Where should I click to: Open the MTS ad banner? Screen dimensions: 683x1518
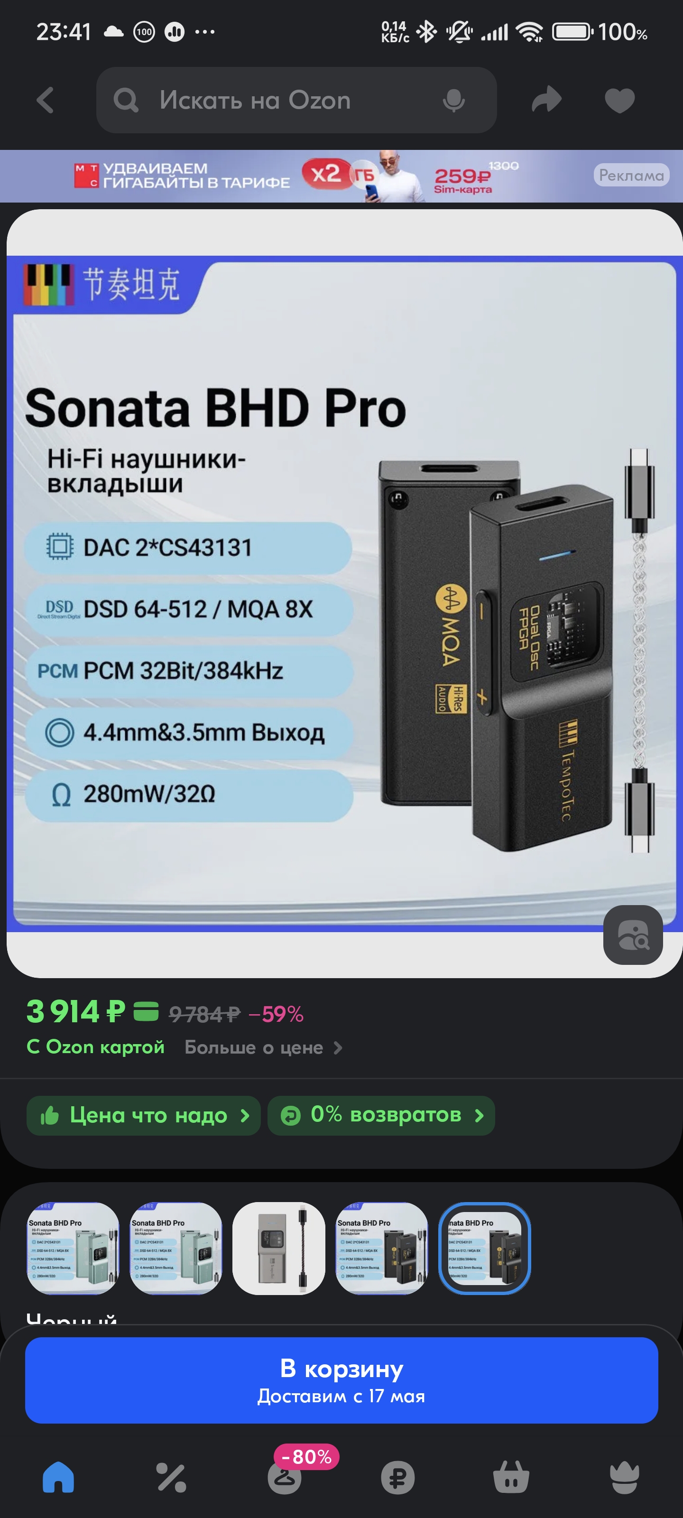(341, 176)
